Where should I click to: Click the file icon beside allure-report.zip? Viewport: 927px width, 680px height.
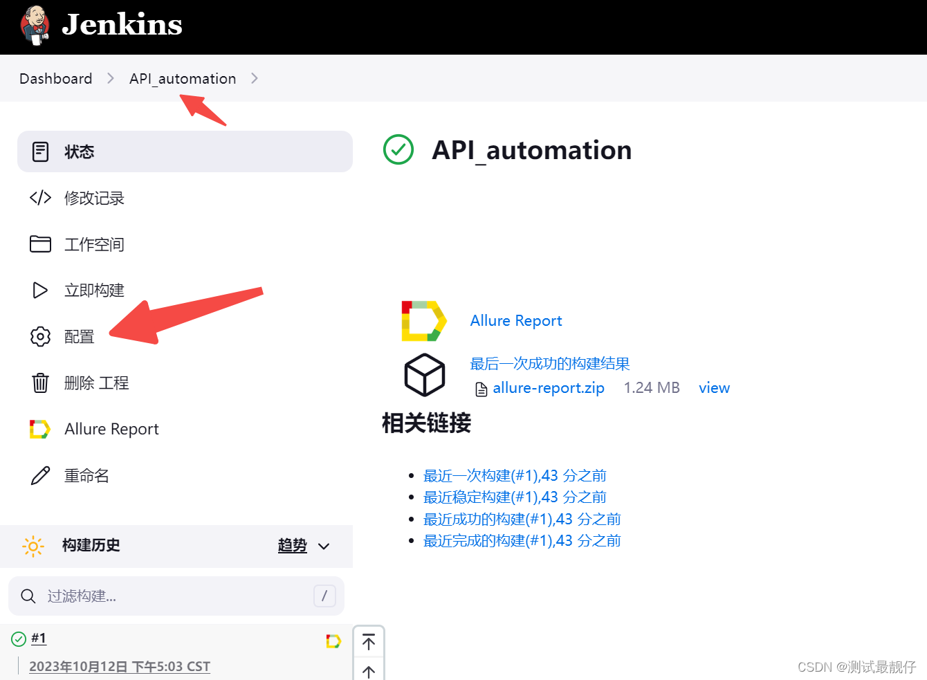pyautogui.click(x=481, y=389)
